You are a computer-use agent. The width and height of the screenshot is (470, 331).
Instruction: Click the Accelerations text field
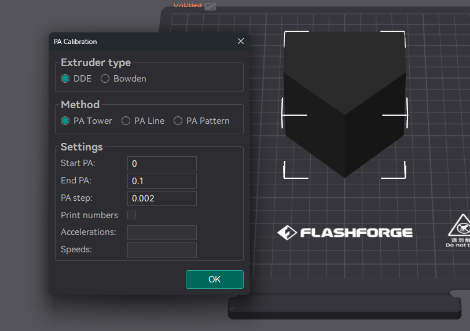161,233
